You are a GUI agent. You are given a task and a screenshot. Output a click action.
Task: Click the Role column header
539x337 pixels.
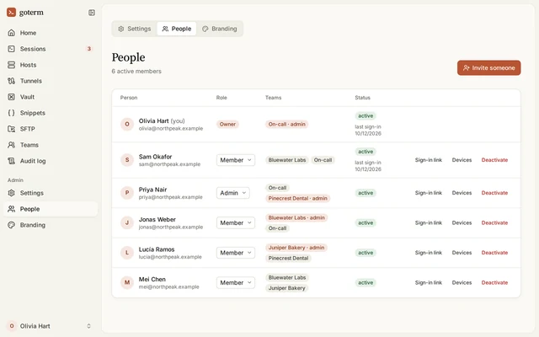pyautogui.click(x=221, y=98)
